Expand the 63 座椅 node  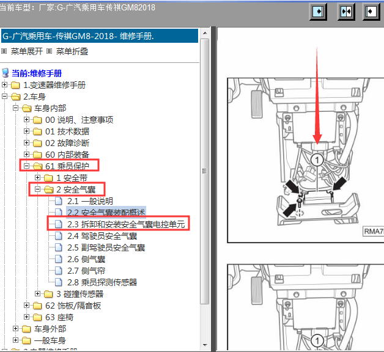(26, 317)
